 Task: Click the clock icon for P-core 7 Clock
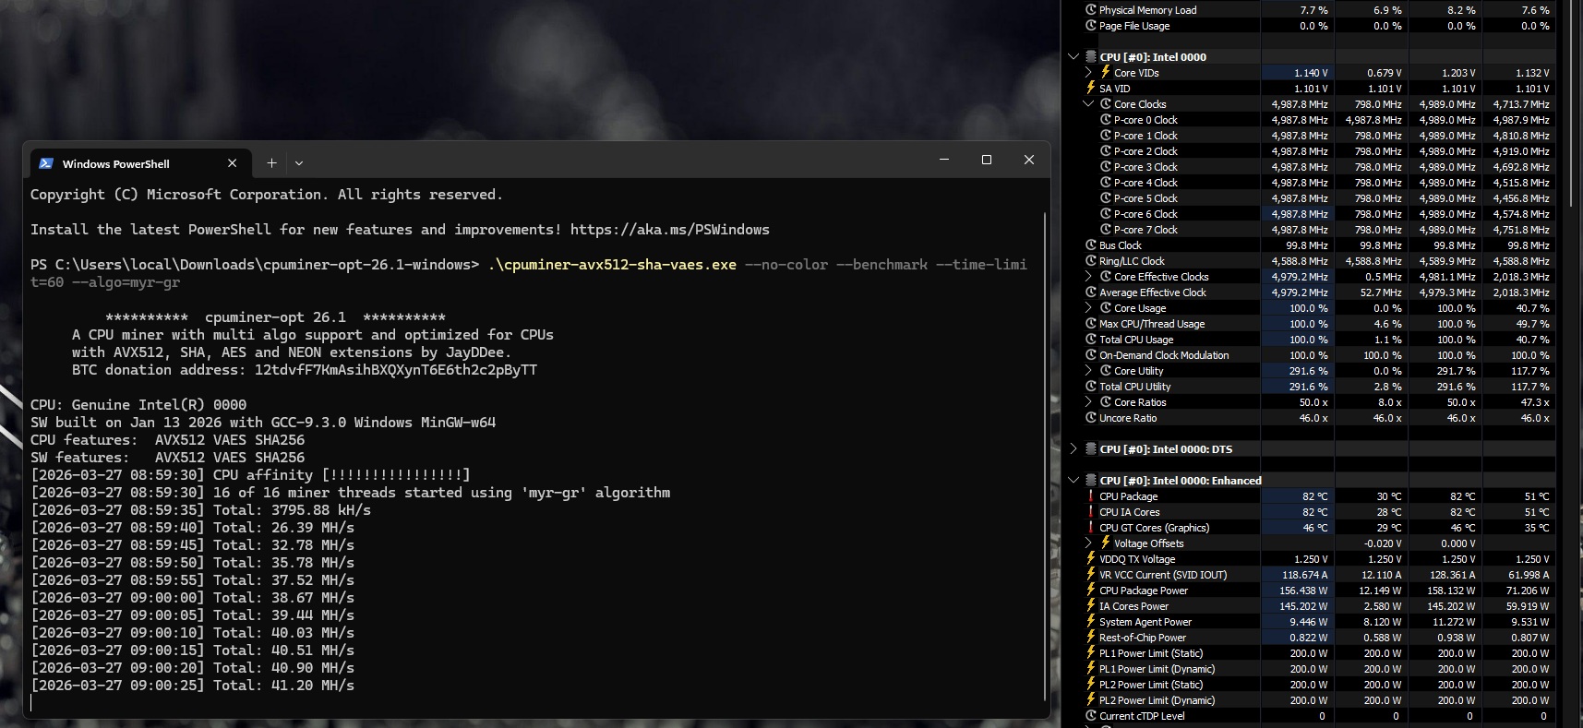click(1106, 230)
